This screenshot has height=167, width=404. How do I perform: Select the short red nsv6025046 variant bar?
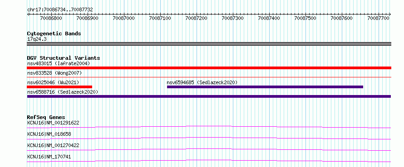pos(59,87)
